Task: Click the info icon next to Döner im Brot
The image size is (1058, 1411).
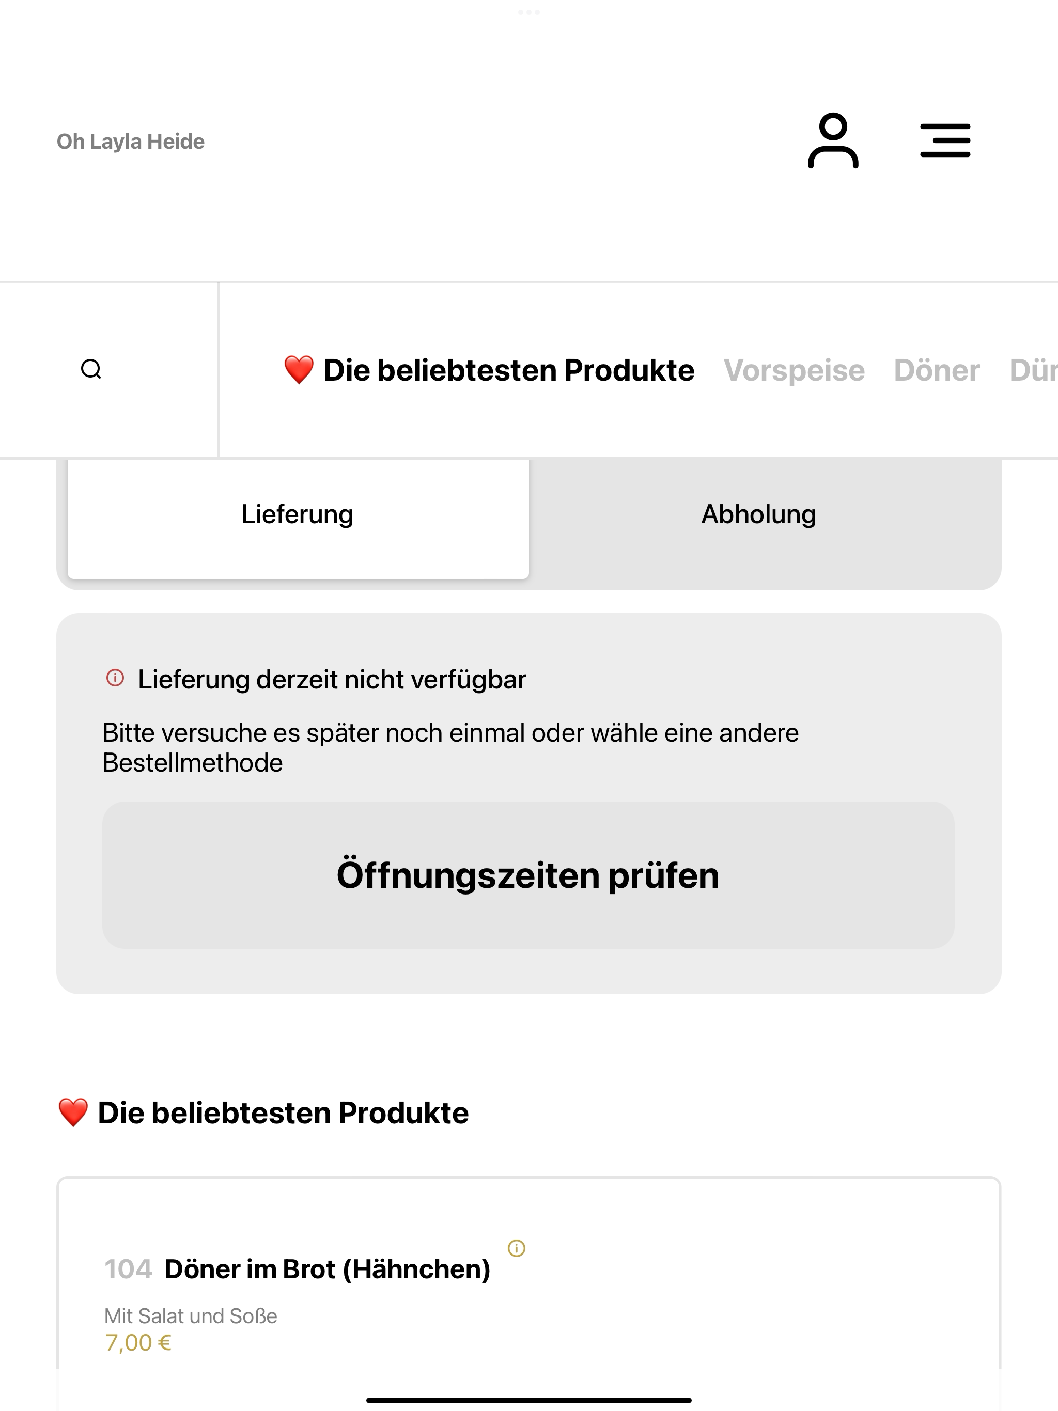Action: coord(516,1248)
